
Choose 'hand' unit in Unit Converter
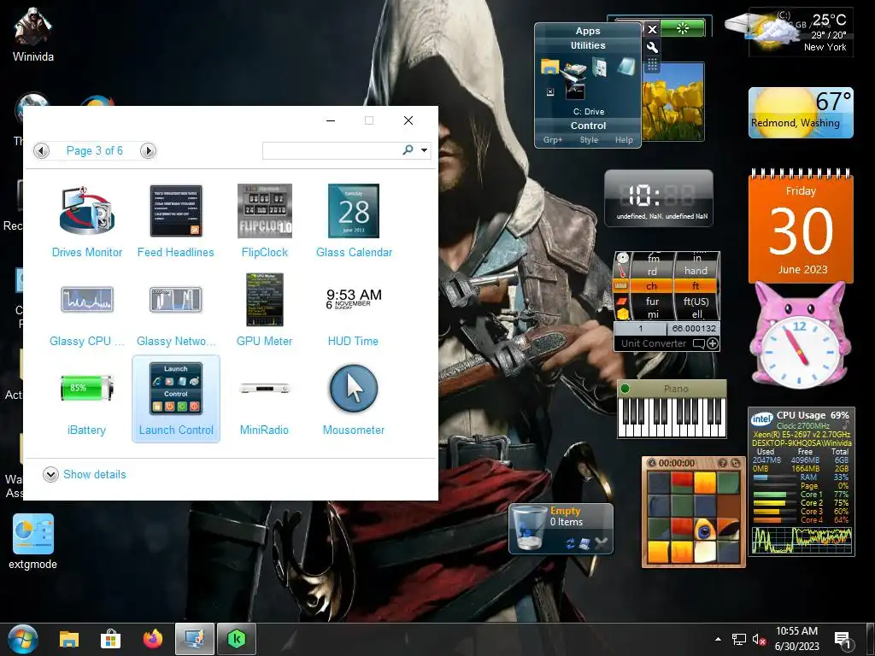click(x=696, y=271)
